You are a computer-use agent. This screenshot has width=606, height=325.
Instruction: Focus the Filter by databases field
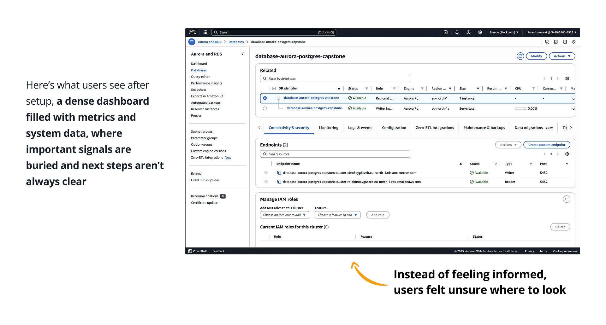click(335, 78)
